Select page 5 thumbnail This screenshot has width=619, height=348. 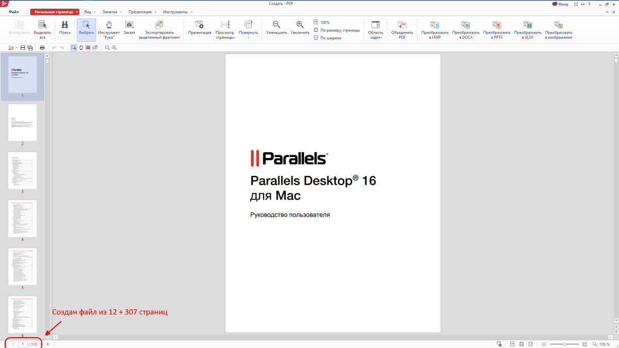22,266
